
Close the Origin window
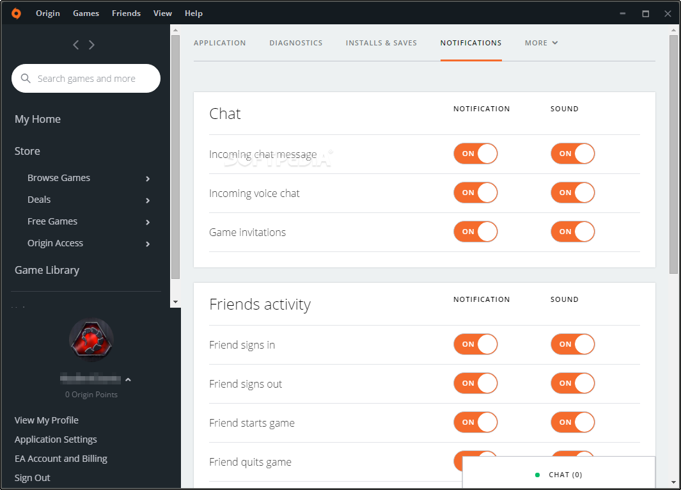click(x=668, y=13)
